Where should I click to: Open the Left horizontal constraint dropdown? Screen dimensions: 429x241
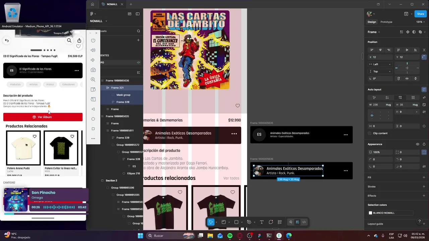(380, 64)
